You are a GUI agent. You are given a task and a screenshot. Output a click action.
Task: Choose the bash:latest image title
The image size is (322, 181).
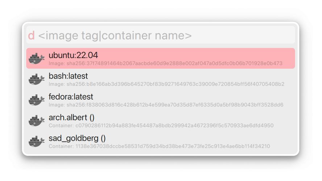coord(68,76)
